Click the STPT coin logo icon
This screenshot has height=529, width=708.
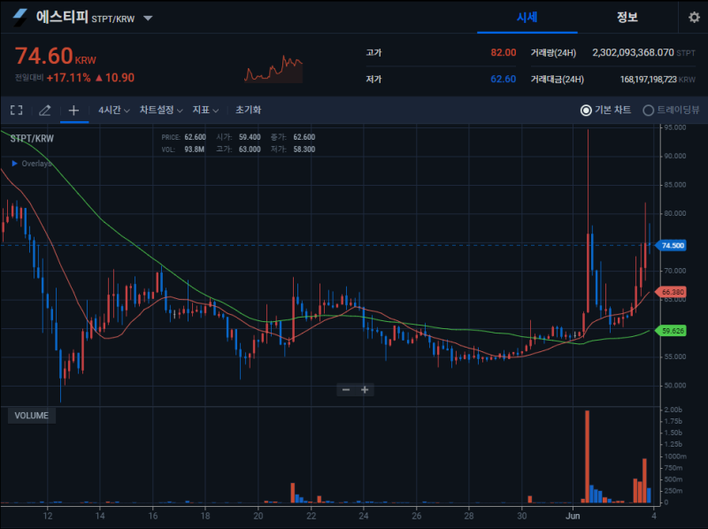click(x=19, y=17)
